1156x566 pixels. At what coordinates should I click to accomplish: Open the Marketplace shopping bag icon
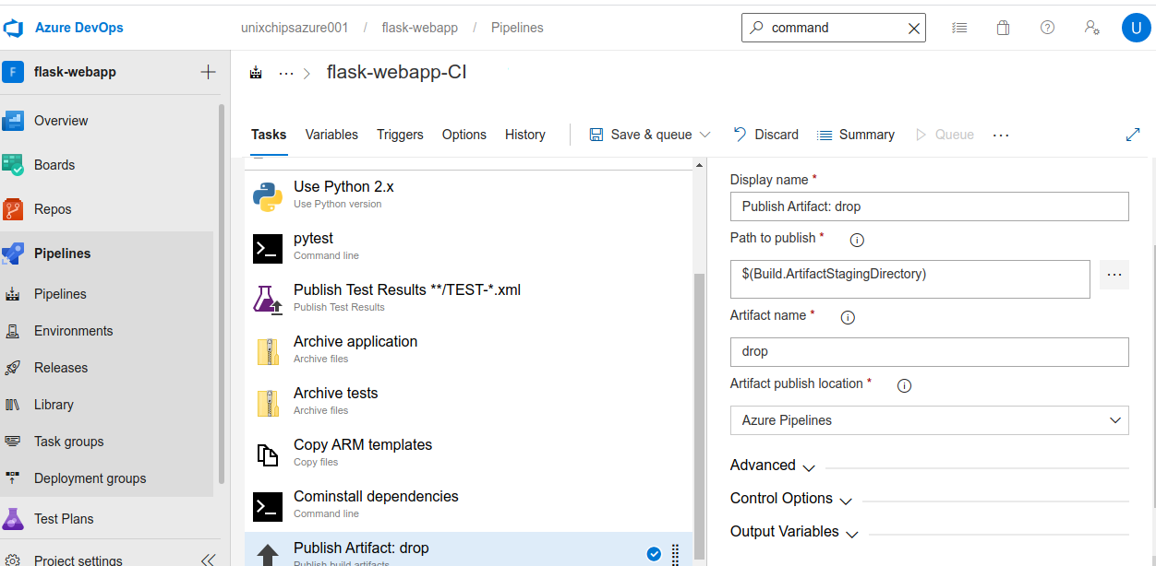tap(1004, 28)
